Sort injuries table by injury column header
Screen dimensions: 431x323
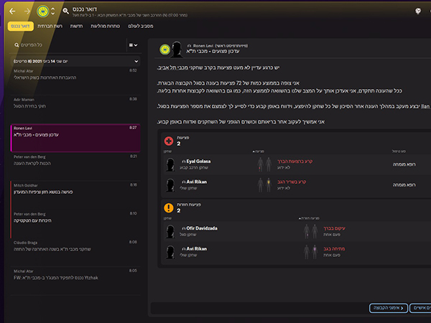[259, 151]
